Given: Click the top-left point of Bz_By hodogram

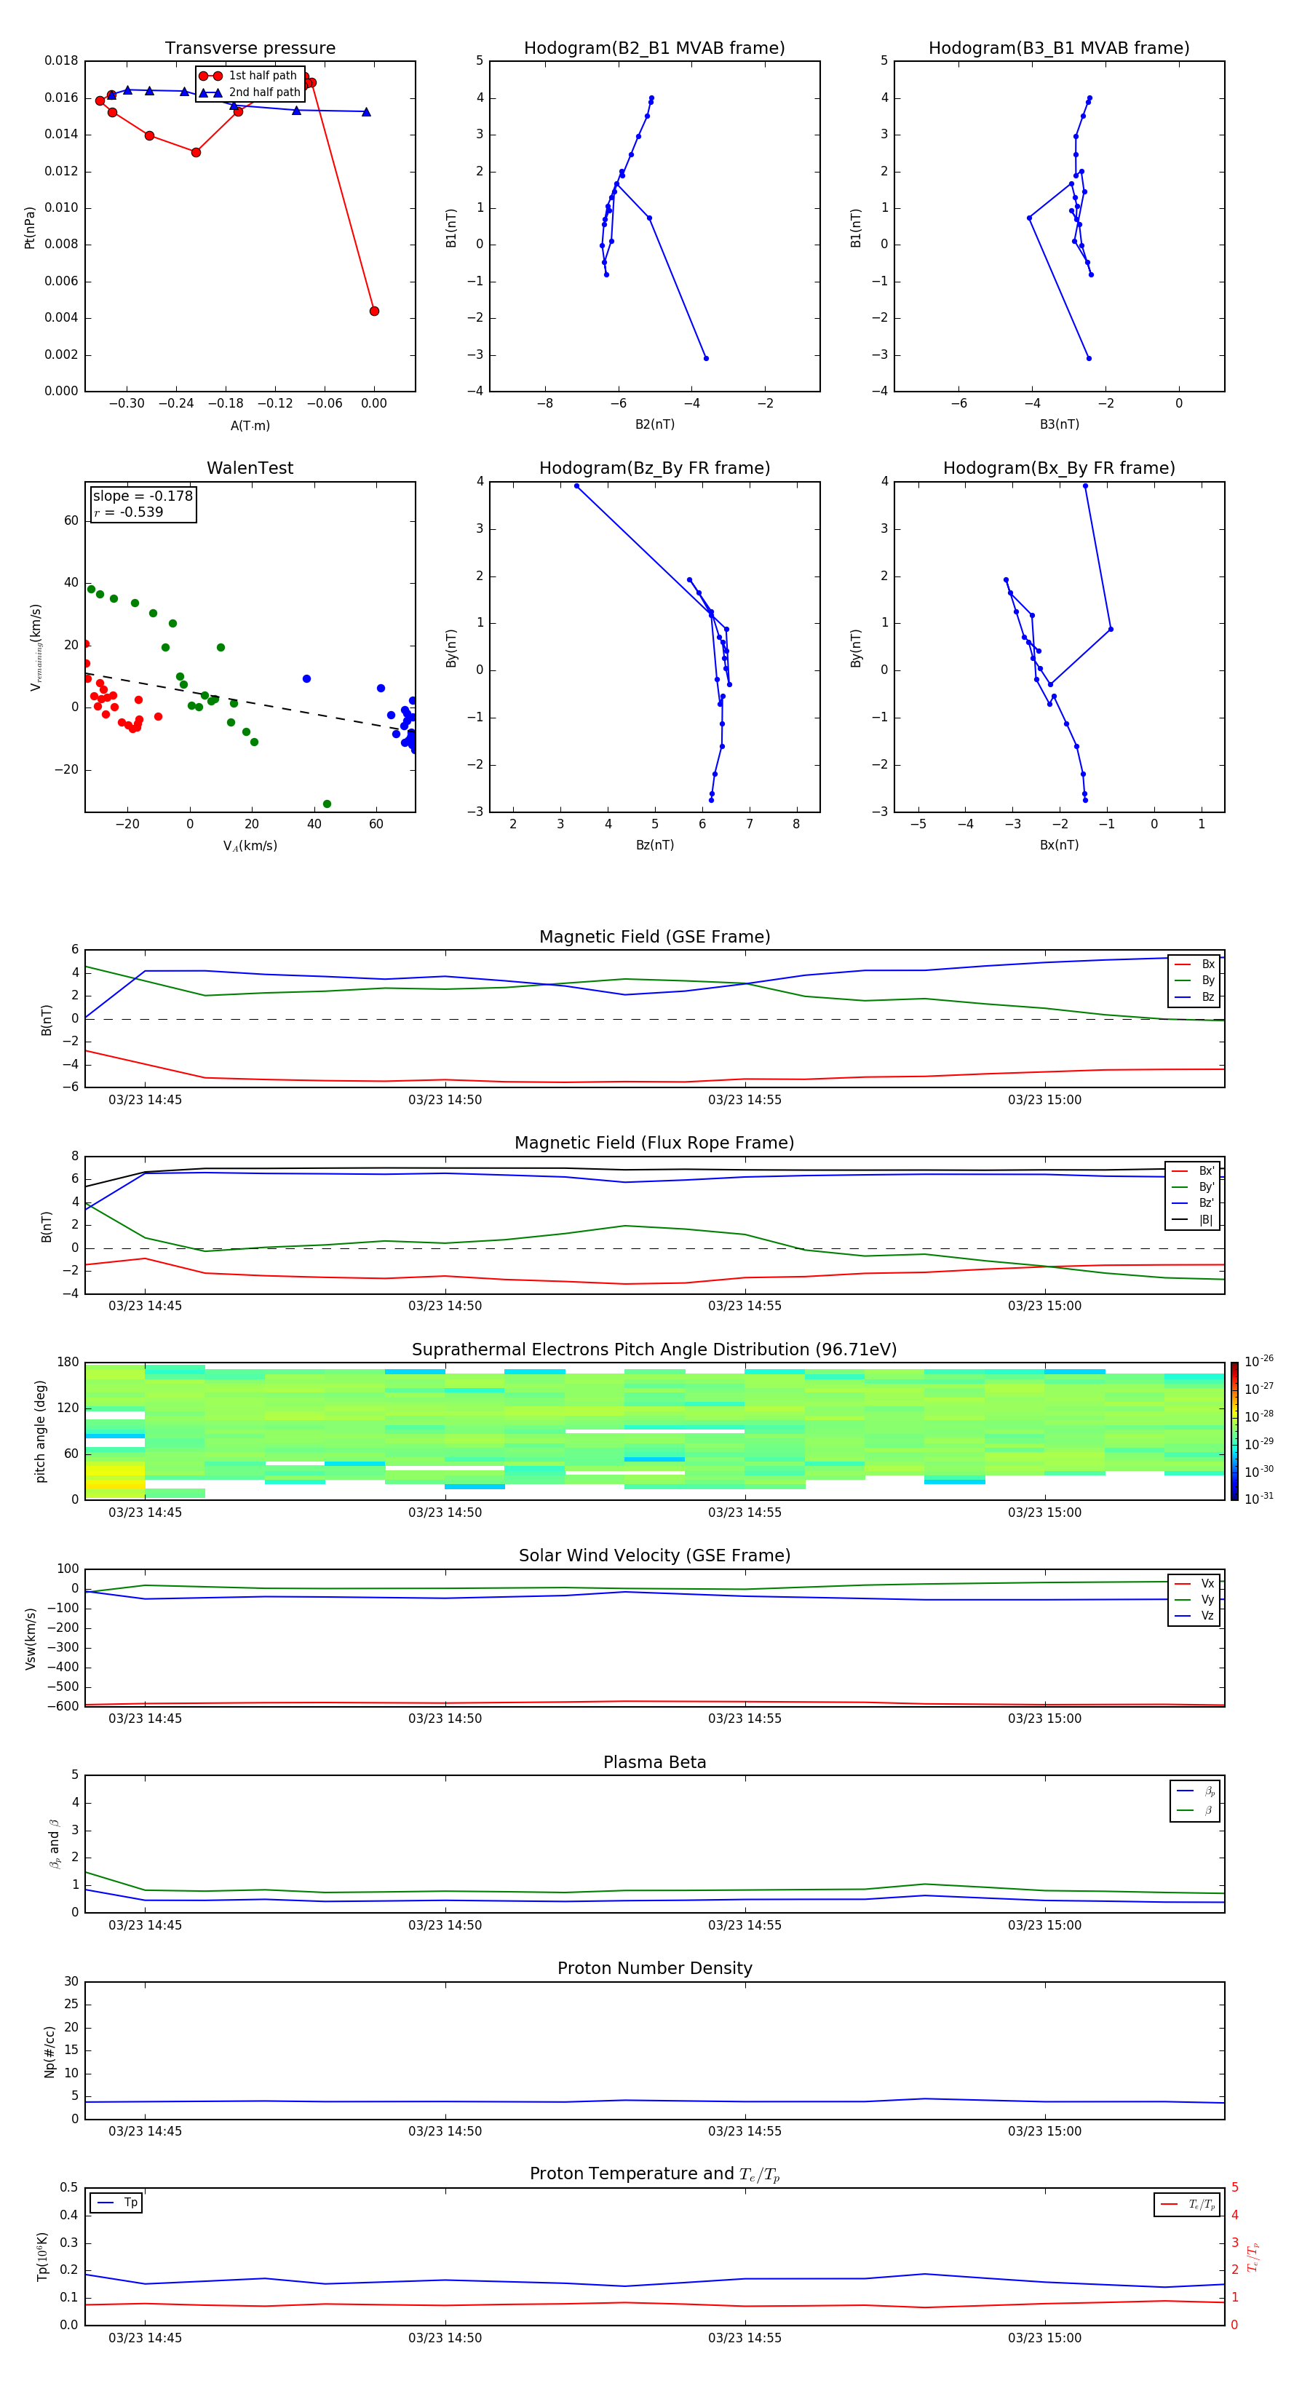Looking at the screenshot, I should coord(576,485).
